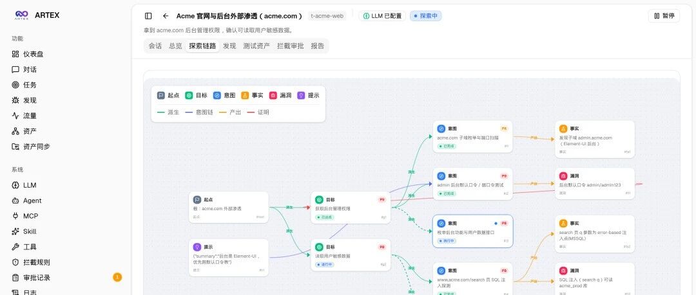The width and height of the screenshot is (696, 295).
Task: Select 事实 node search 页 q 参数注入点
Action: click(x=595, y=234)
